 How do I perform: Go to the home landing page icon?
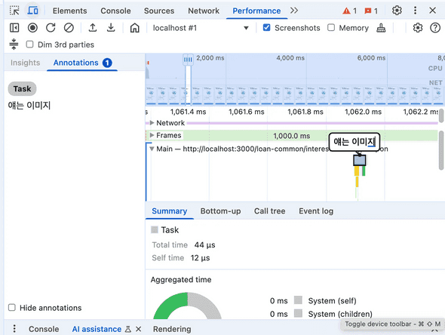click(134, 28)
